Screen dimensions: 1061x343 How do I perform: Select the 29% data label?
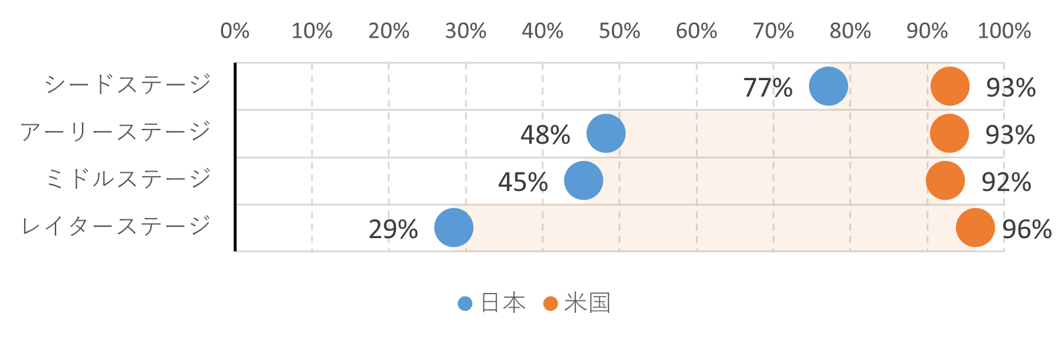pos(393,230)
